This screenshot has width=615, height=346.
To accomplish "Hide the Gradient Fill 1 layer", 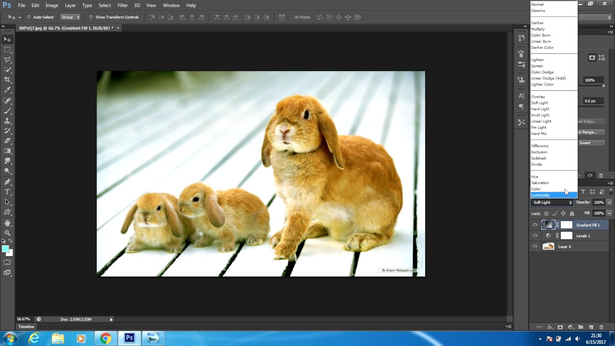I will pyautogui.click(x=535, y=225).
